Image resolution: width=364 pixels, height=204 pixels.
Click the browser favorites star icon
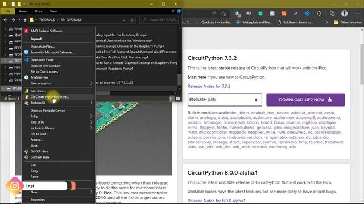(224, 14)
